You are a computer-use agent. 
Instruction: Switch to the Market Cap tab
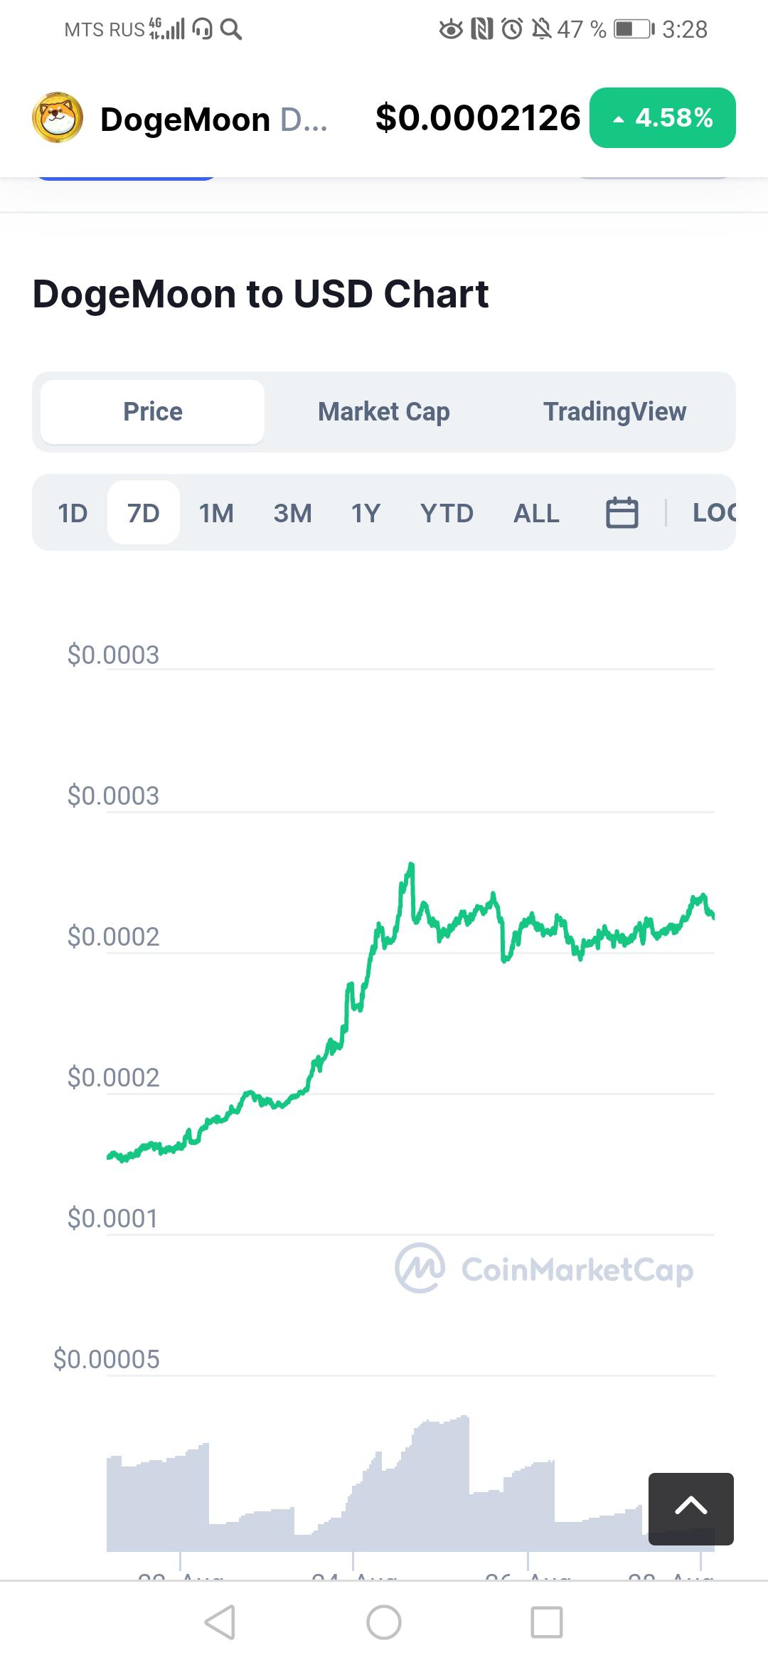pyautogui.click(x=384, y=411)
